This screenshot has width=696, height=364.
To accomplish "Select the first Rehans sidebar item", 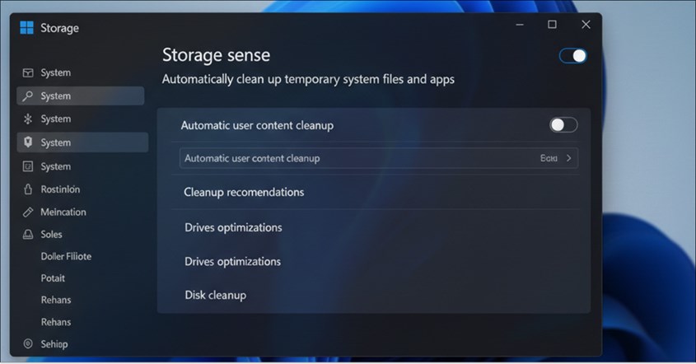I will pyautogui.click(x=56, y=300).
